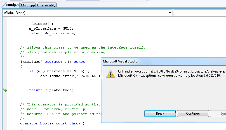Click the "_Release();" code line

pos(41,24)
